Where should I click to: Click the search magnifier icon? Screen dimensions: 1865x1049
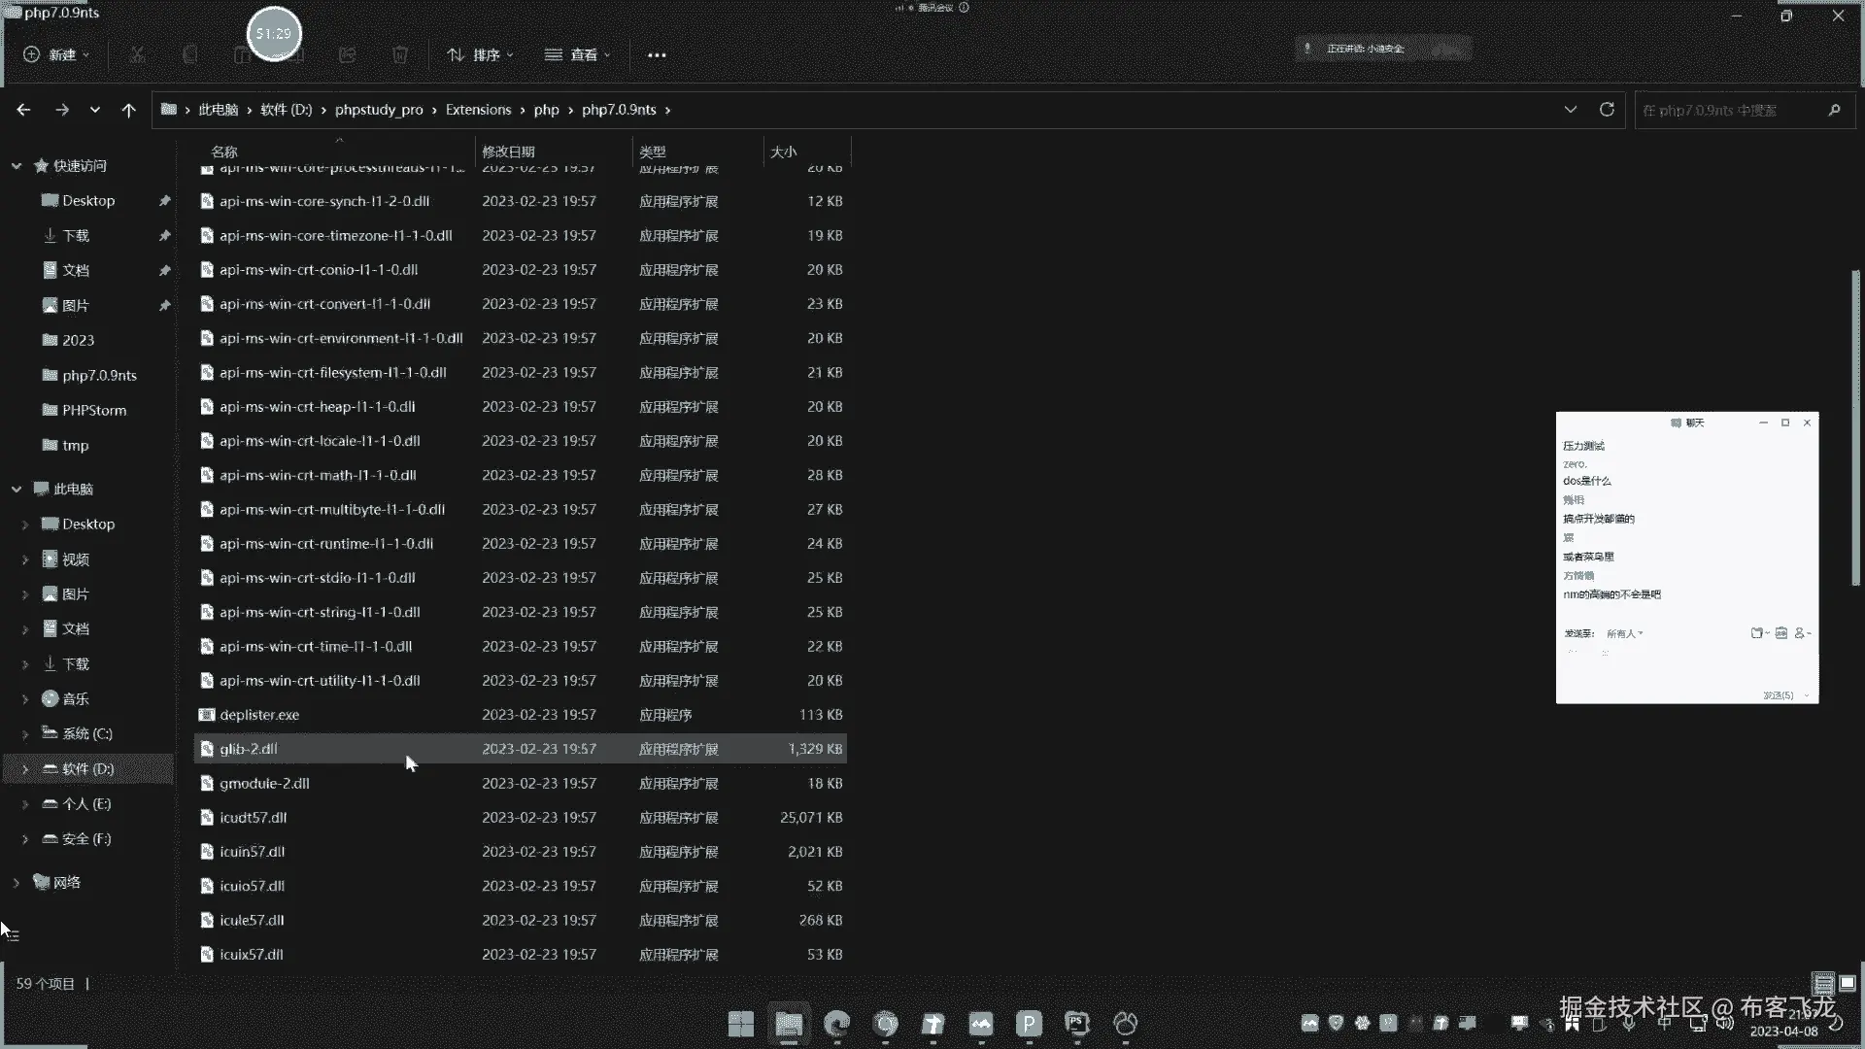pyautogui.click(x=1834, y=110)
